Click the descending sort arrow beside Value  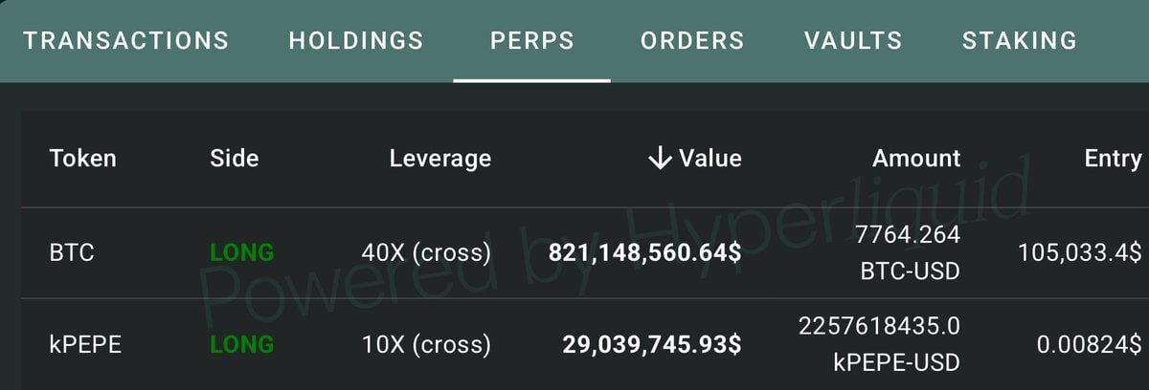coord(660,159)
